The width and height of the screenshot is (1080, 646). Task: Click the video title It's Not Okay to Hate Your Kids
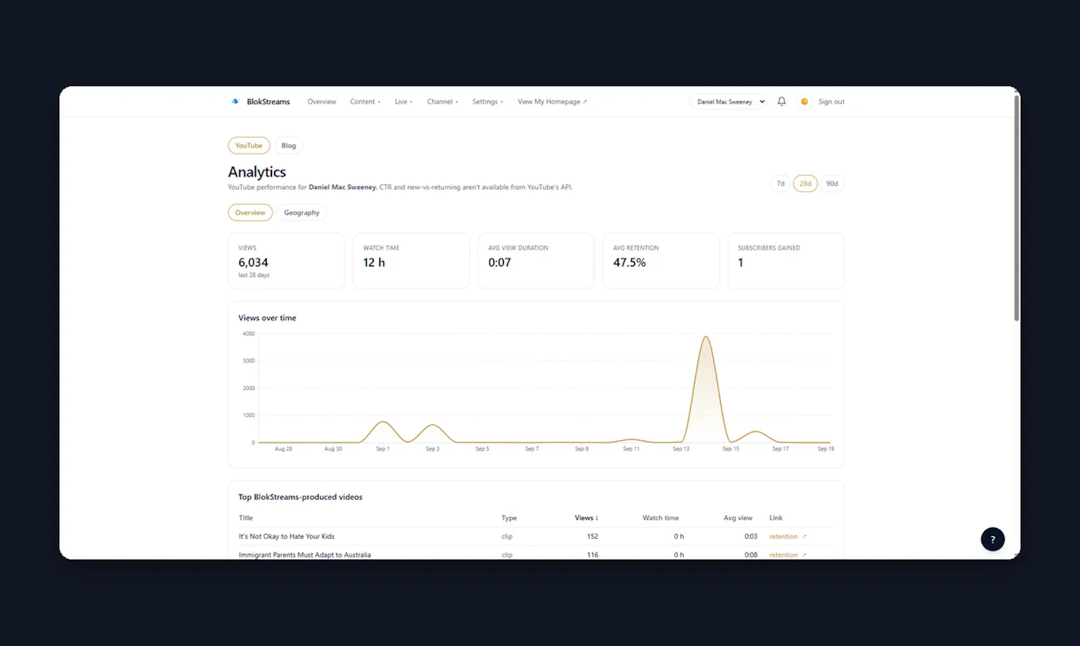pos(286,537)
